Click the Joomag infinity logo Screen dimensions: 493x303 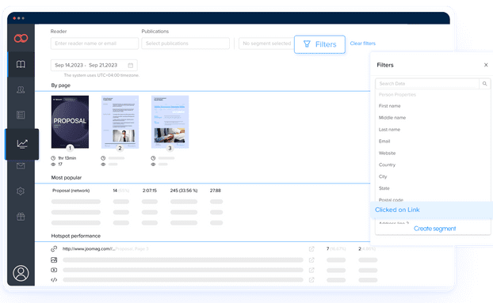pos(21,38)
